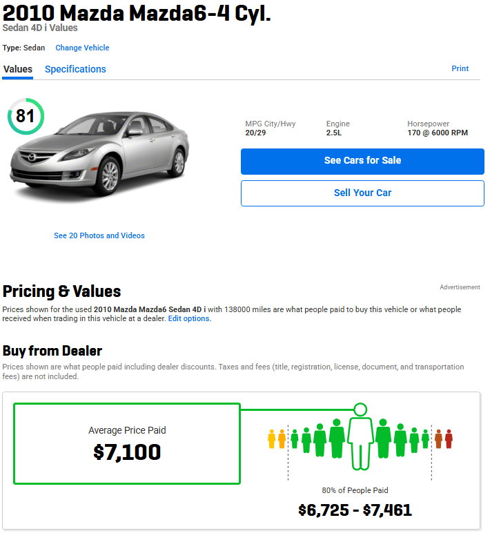Click the Edit options link
The image size is (490, 540).
pos(189,319)
